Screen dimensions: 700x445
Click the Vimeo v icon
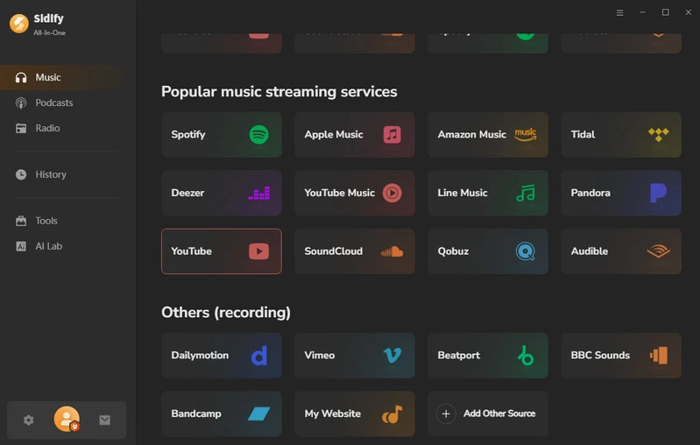coord(392,356)
